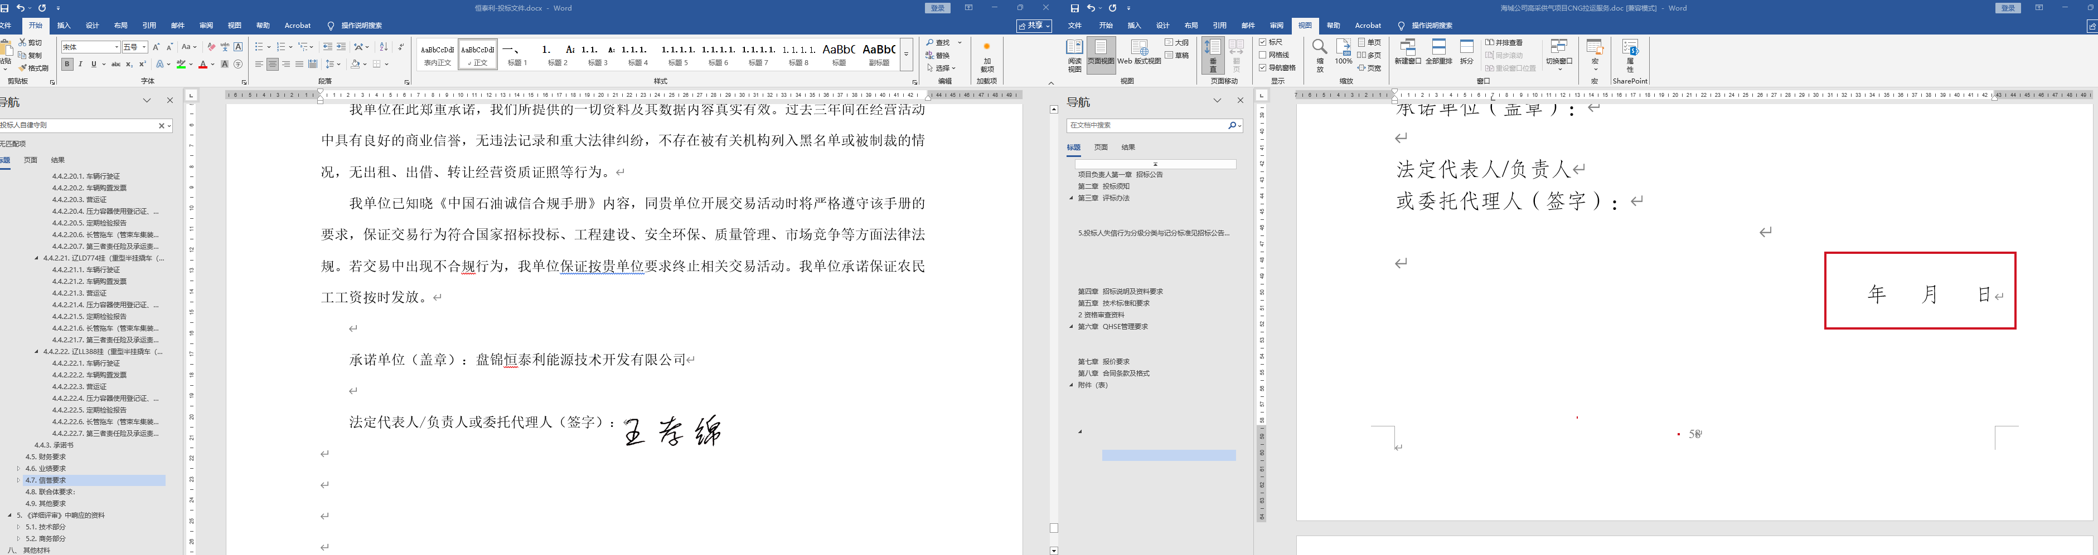The width and height of the screenshot is (2098, 555).
Task: Set zoom to 100% in the right window
Action: point(1343,52)
